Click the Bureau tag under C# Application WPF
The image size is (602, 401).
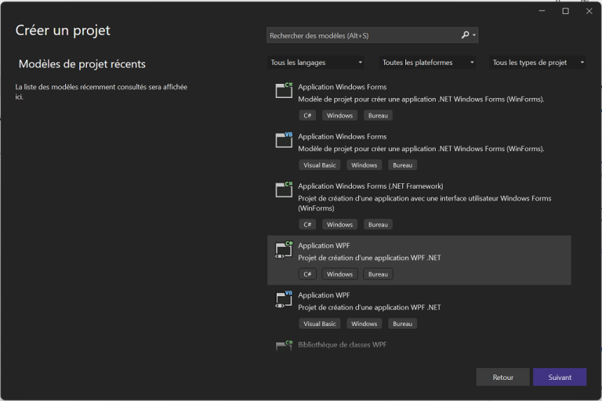point(378,274)
